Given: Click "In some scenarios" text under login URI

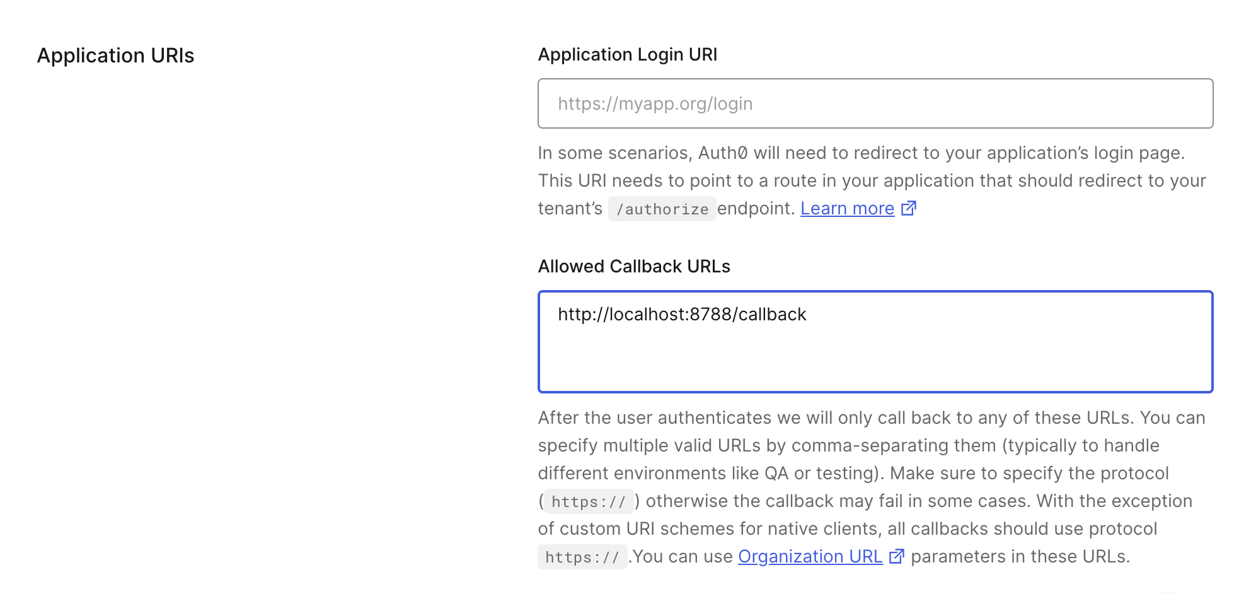Looking at the screenshot, I should pyautogui.click(x=606, y=153).
